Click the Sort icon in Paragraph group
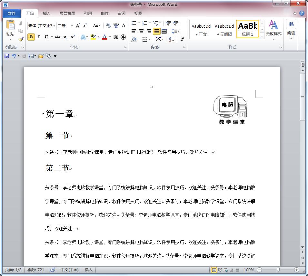The width and height of the screenshot is (308, 276). 172,39
